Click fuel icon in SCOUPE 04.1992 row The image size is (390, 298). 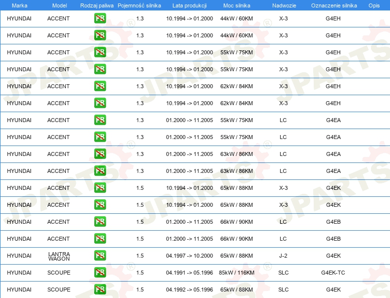[100, 290]
